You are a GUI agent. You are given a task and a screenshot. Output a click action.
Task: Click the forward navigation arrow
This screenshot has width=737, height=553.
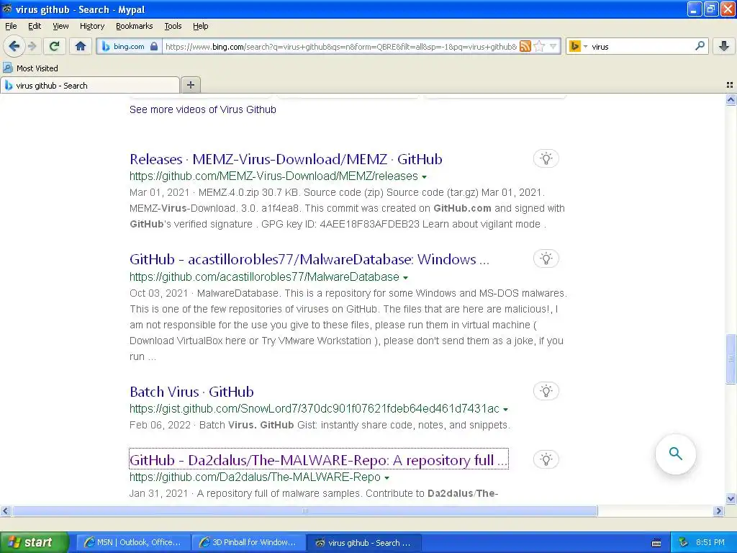click(32, 46)
